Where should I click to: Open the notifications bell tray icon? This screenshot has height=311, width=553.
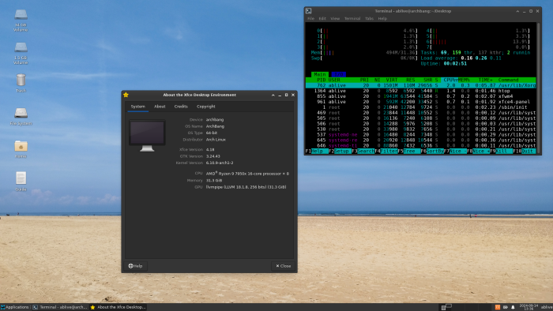(513, 307)
